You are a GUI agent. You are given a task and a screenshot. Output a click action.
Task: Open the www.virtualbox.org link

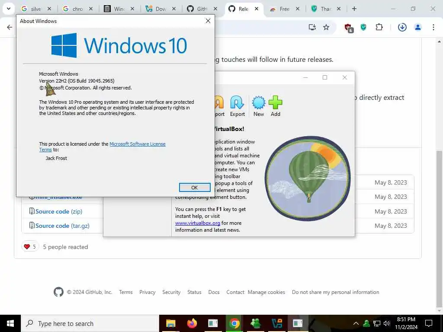[197, 223]
